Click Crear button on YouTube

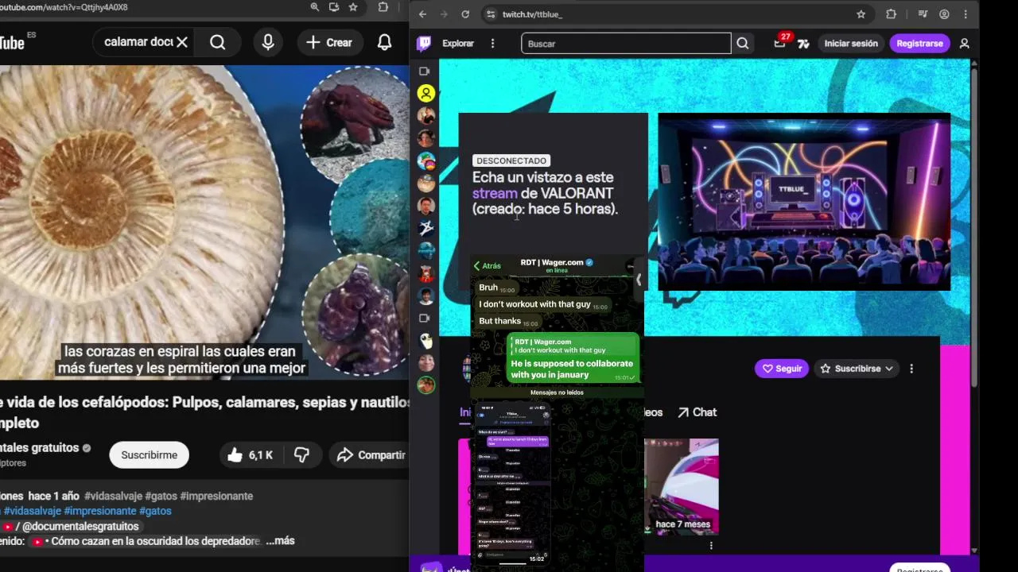[329, 42]
